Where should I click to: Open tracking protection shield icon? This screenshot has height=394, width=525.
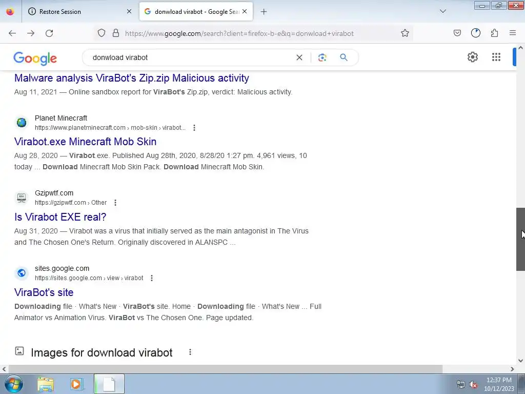[x=102, y=33]
